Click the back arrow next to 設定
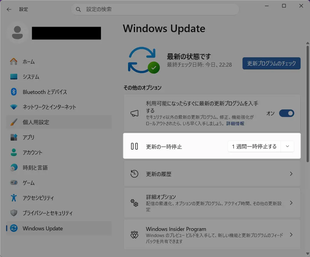The height and width of the screenshot is (257, 310). pos(9,9)
